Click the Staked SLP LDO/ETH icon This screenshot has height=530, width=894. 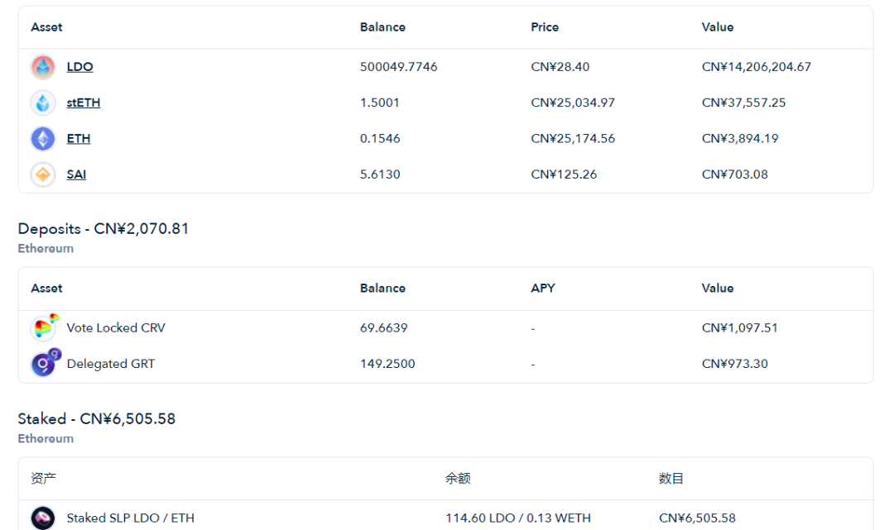(43, 518)
